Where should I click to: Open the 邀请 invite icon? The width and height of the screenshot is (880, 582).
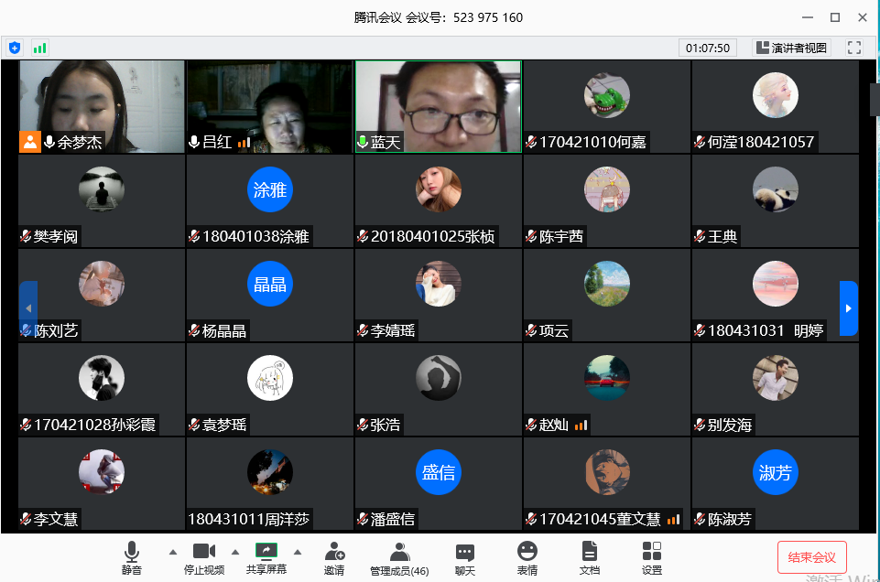pyautogui.click(x=334, y=558)
